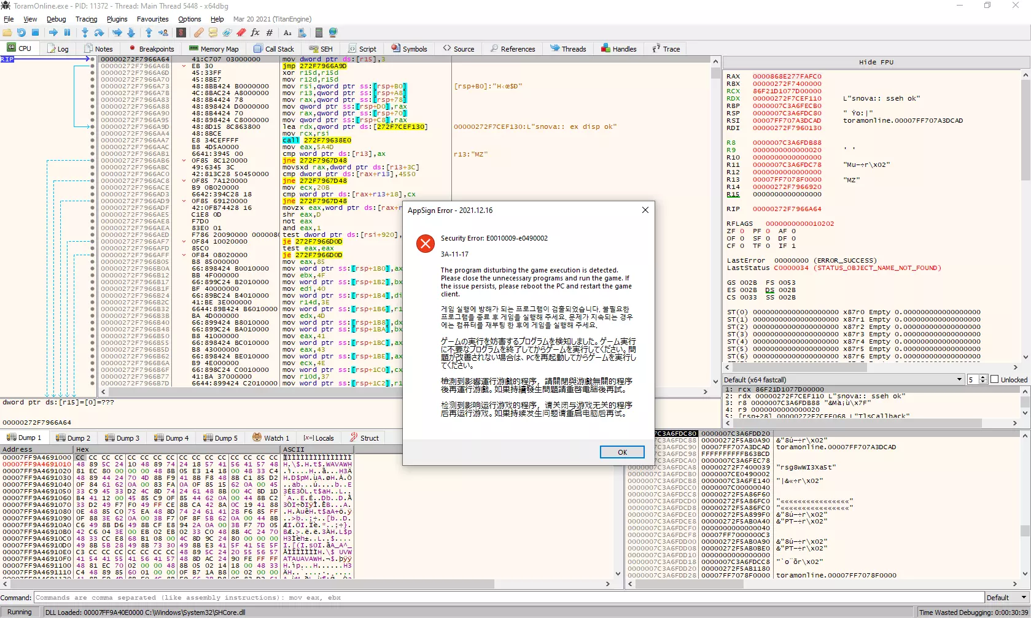Click OK in AppSign Error dialog

[621, 452]
